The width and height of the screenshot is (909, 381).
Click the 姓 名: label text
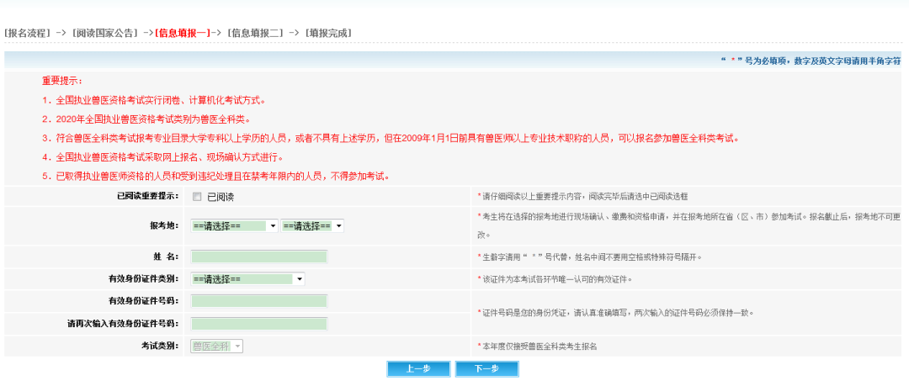(x=166, y=257)
